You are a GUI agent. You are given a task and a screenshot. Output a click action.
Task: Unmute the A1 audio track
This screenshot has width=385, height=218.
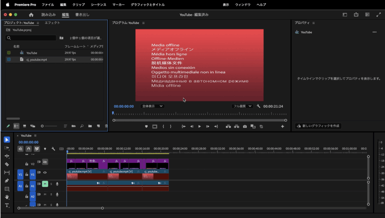(x=45, y=184)
